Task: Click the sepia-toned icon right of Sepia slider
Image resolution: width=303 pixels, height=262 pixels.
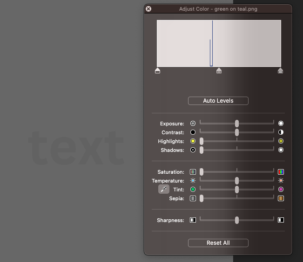Action: point(281,198)
